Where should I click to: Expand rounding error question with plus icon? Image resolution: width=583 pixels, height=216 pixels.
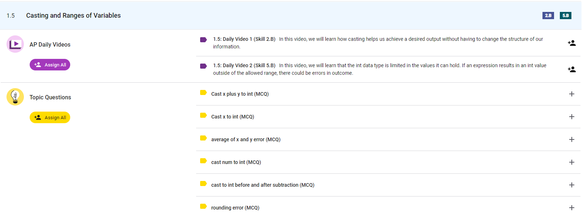coord(571,208)
